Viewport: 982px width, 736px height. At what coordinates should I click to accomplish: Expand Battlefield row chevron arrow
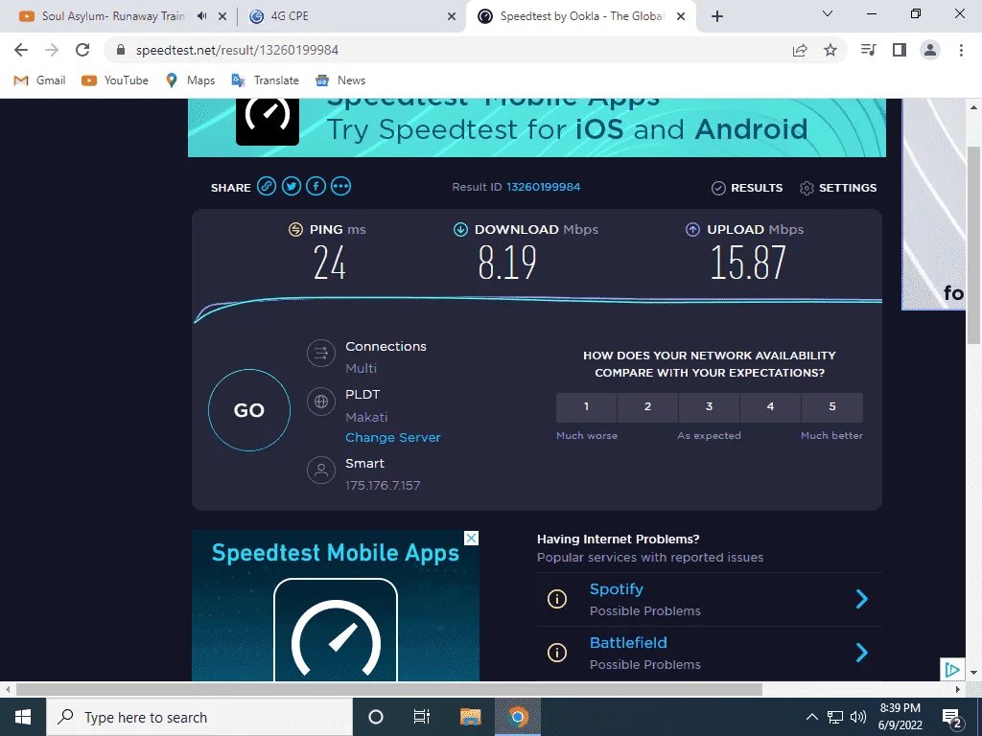(x=862, y=653)
